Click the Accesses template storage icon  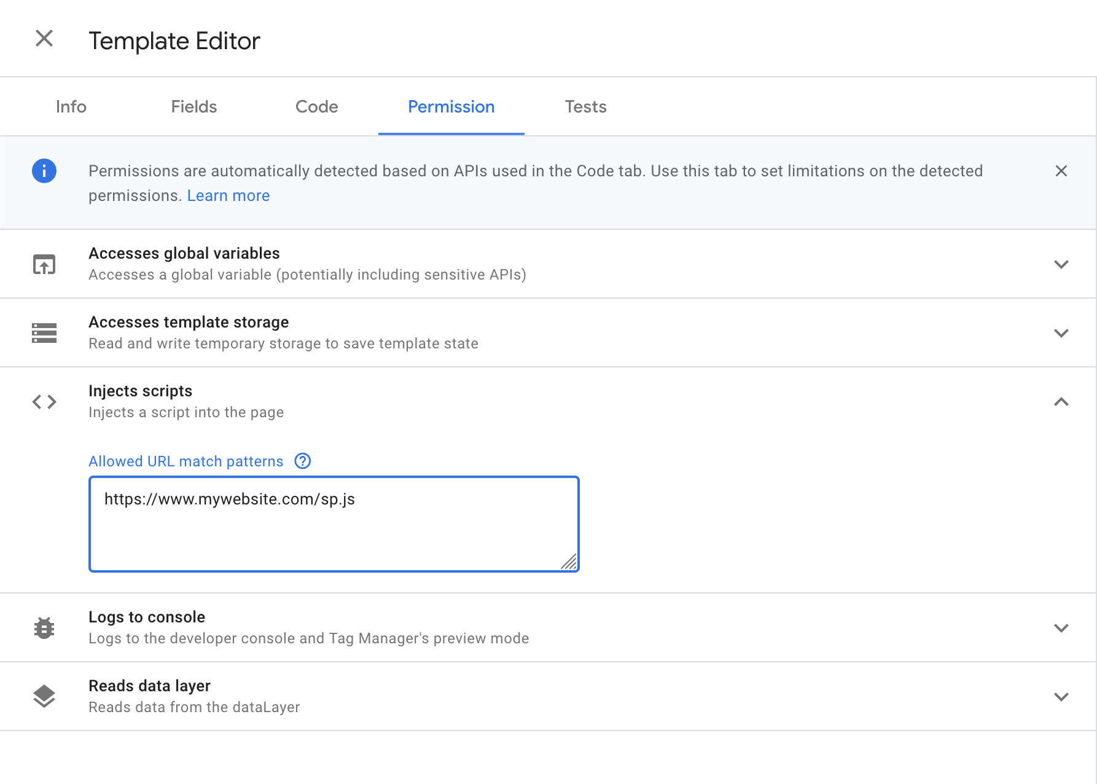tap(44, 332)
